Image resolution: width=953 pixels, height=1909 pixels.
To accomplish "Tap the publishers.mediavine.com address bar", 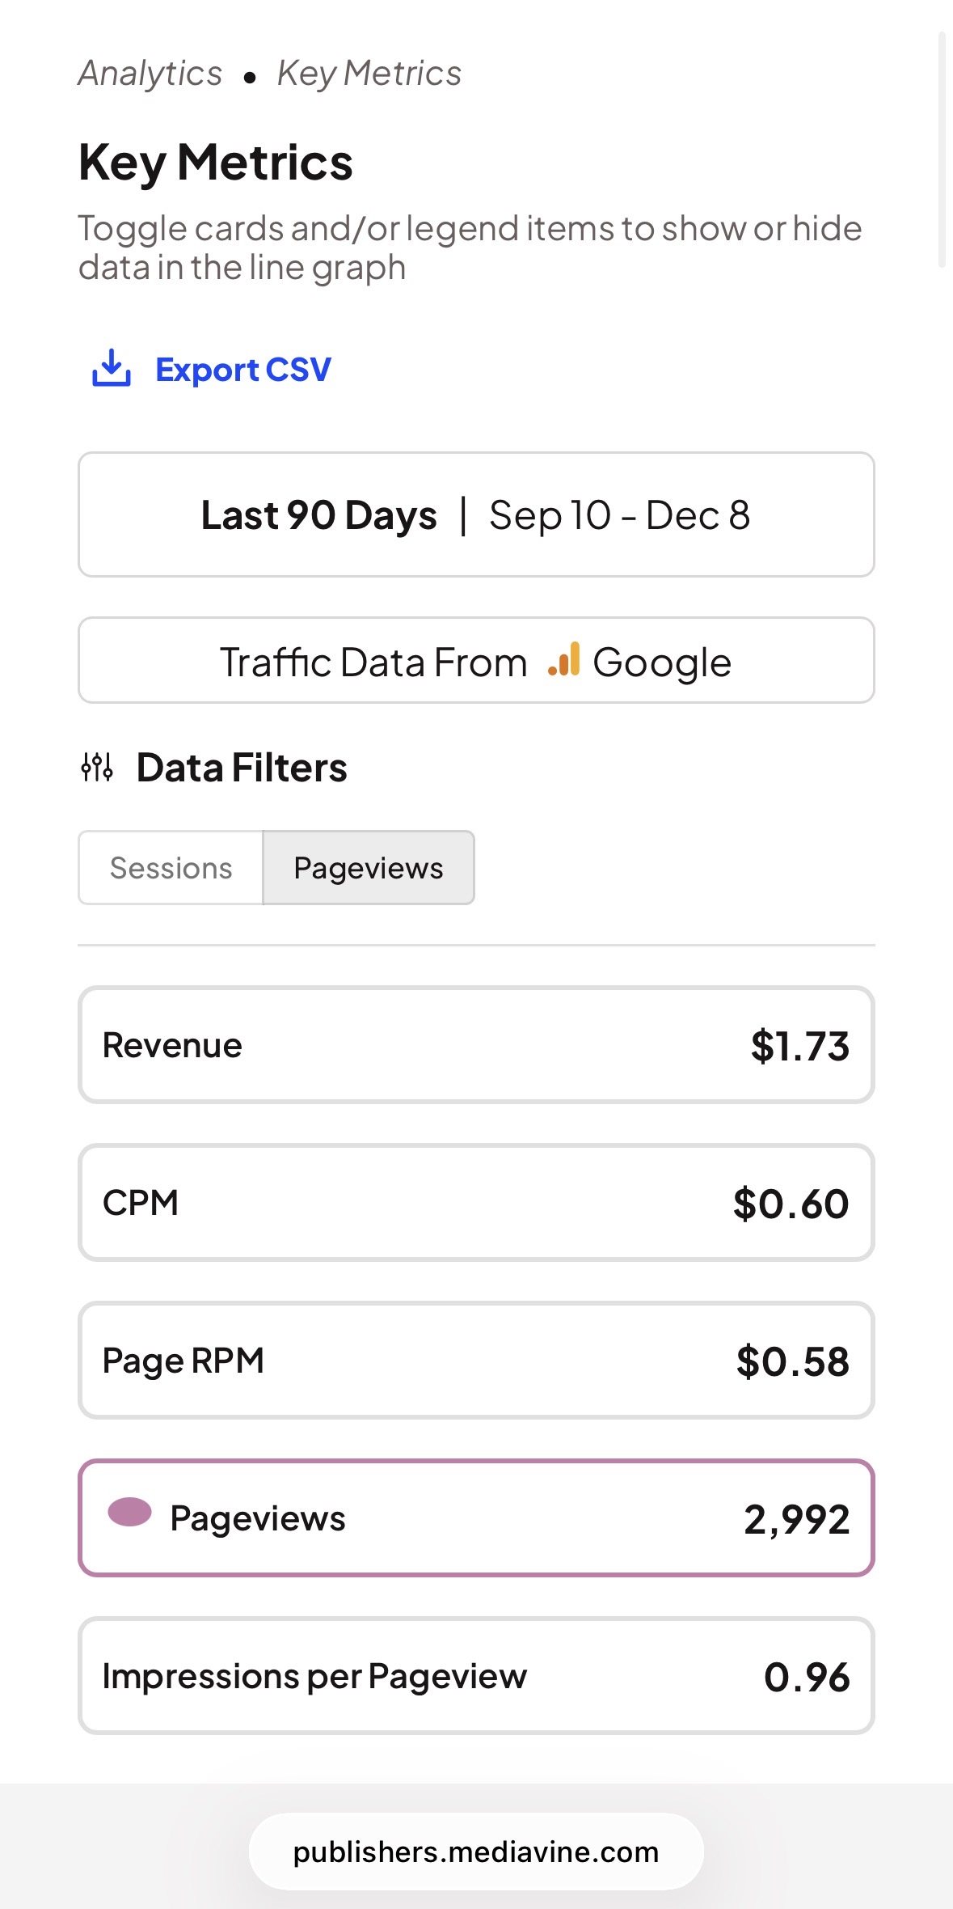I will [x=476, y=1852].
